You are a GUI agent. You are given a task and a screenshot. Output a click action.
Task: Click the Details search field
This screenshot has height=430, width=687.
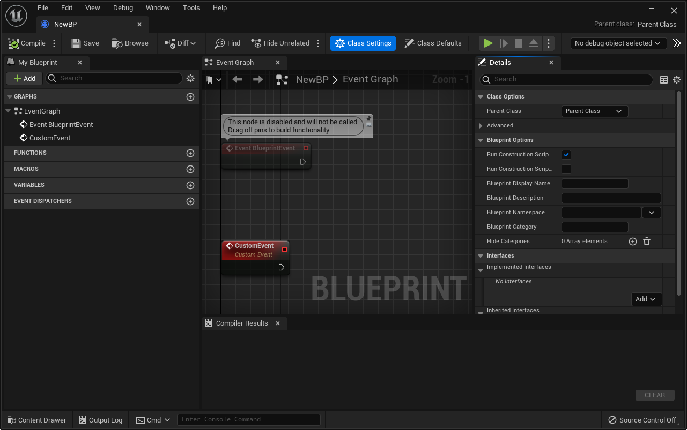point(566,79)
